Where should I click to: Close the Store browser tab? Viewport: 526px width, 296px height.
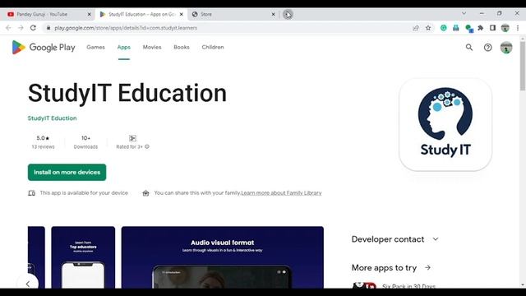(x=274, y=15)
